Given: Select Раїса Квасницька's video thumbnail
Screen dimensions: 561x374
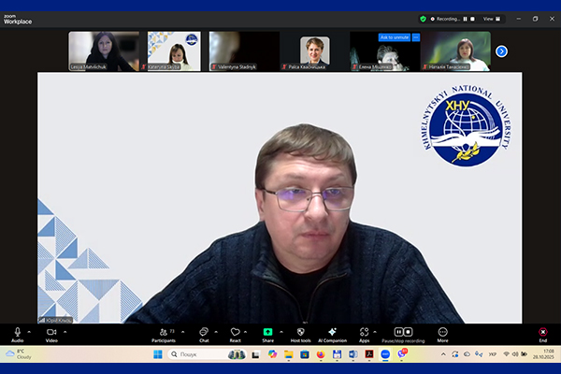Looking at the screenshot, I should [314, 51].
